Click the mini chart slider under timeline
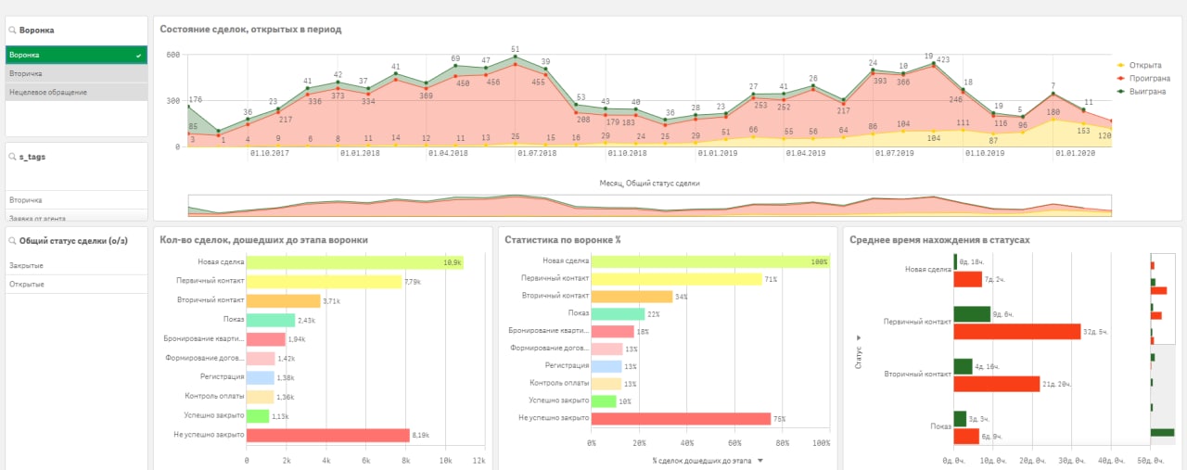Viewport: 1187px width, 470px height. (x=649, y=205)
